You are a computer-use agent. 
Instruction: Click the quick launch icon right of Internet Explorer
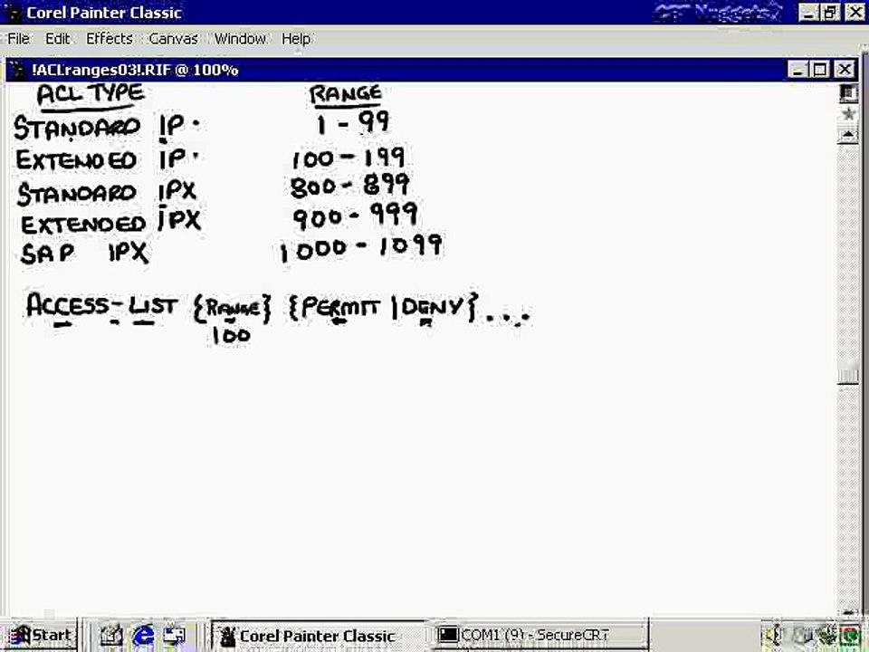pyautogui.click(x=174, y=636)
